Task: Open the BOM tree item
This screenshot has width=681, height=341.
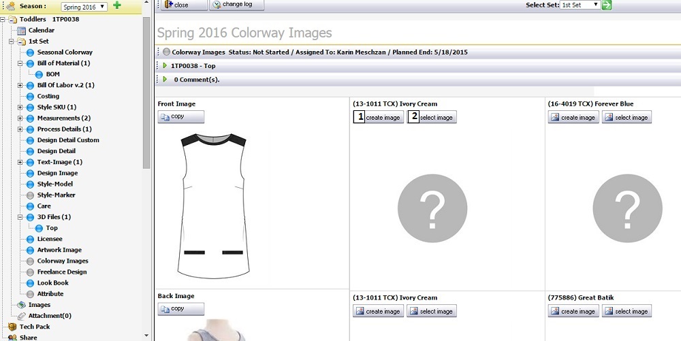Action: click(x=52, y=74)
